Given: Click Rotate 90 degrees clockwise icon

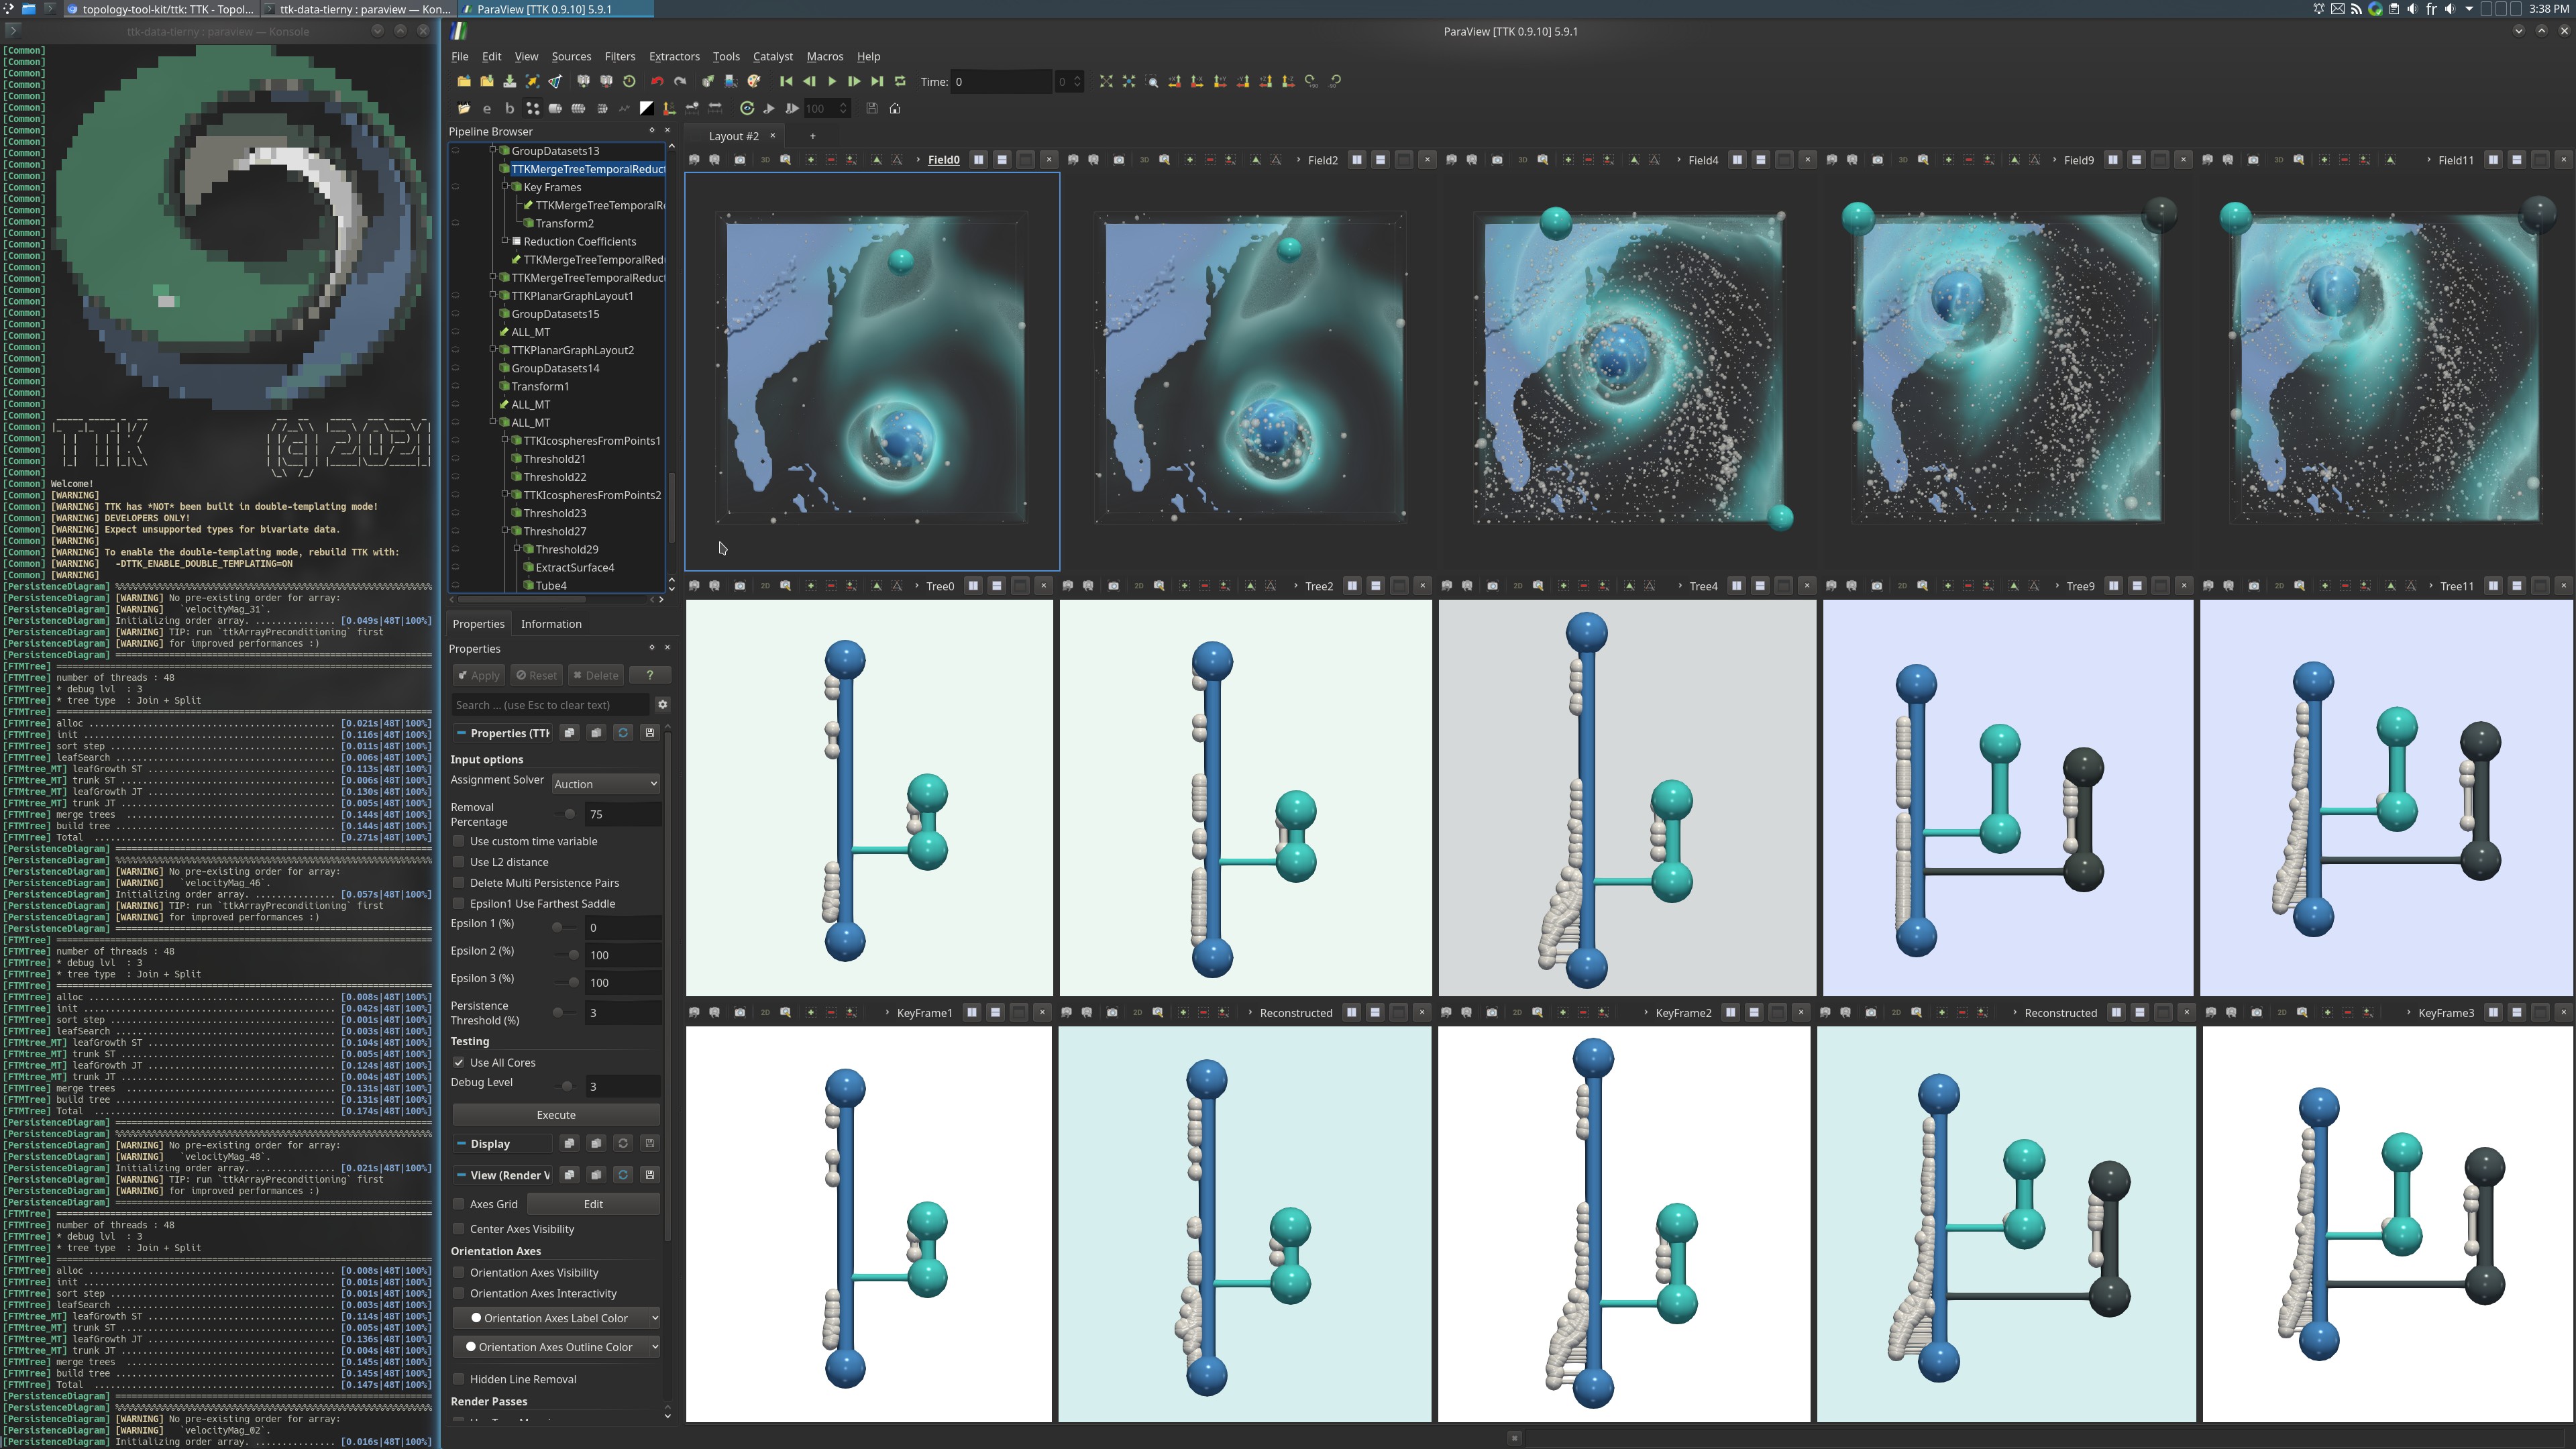Looking at the screenshot, I should coord(1312,81).
